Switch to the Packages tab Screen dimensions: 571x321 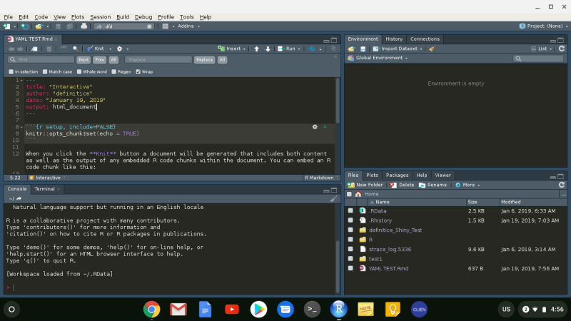click(398, 175)
